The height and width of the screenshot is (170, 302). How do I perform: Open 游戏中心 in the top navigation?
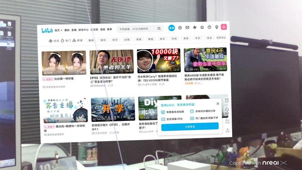[x=84, y=30]
